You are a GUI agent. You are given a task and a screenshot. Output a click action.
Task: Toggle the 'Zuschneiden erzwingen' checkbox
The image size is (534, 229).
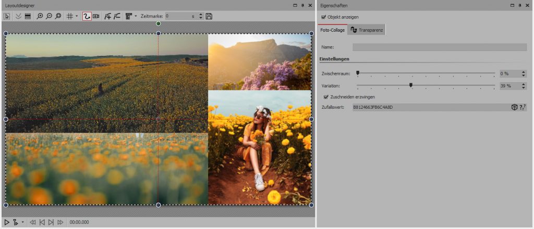click(326, 97)
